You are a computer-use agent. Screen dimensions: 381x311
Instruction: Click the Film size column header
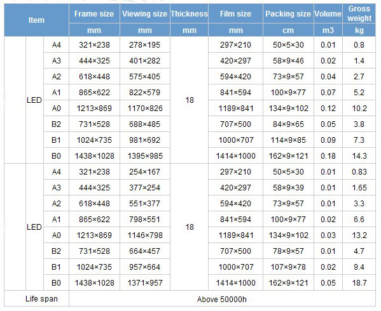236,13
